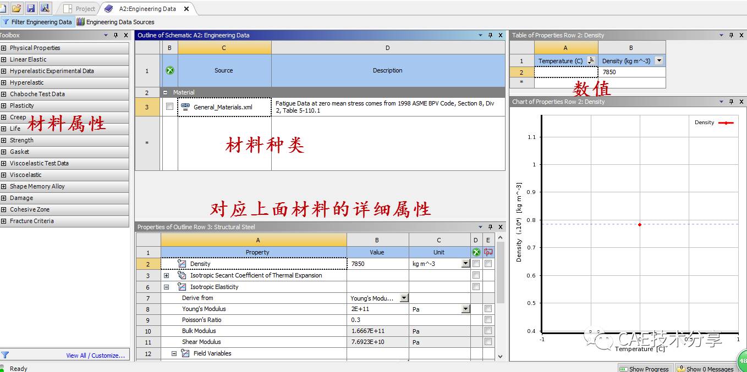Viewport: 747px width, 372px height.
Task: Close the A2:Engineering Data tab
Action: [x=186, y=9]
